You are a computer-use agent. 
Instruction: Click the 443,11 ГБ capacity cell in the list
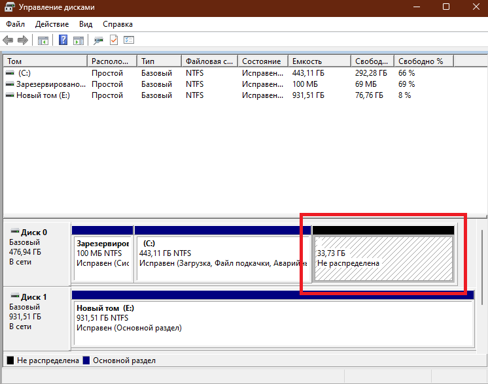click(x=308, y=73)
